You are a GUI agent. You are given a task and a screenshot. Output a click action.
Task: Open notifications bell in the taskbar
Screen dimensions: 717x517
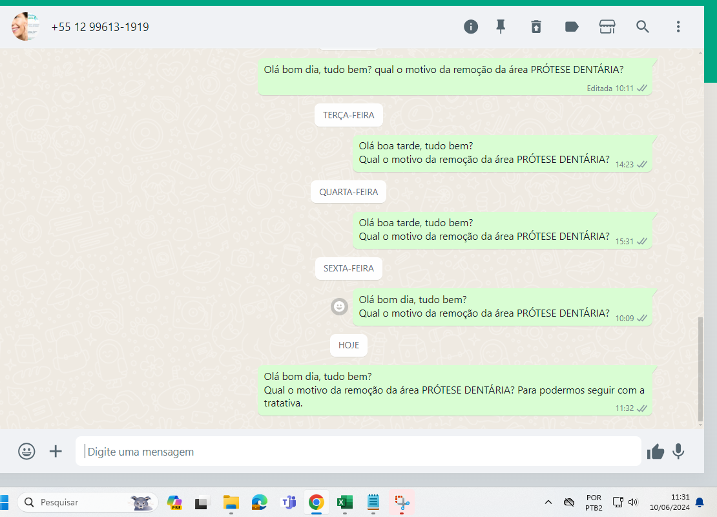700,502
